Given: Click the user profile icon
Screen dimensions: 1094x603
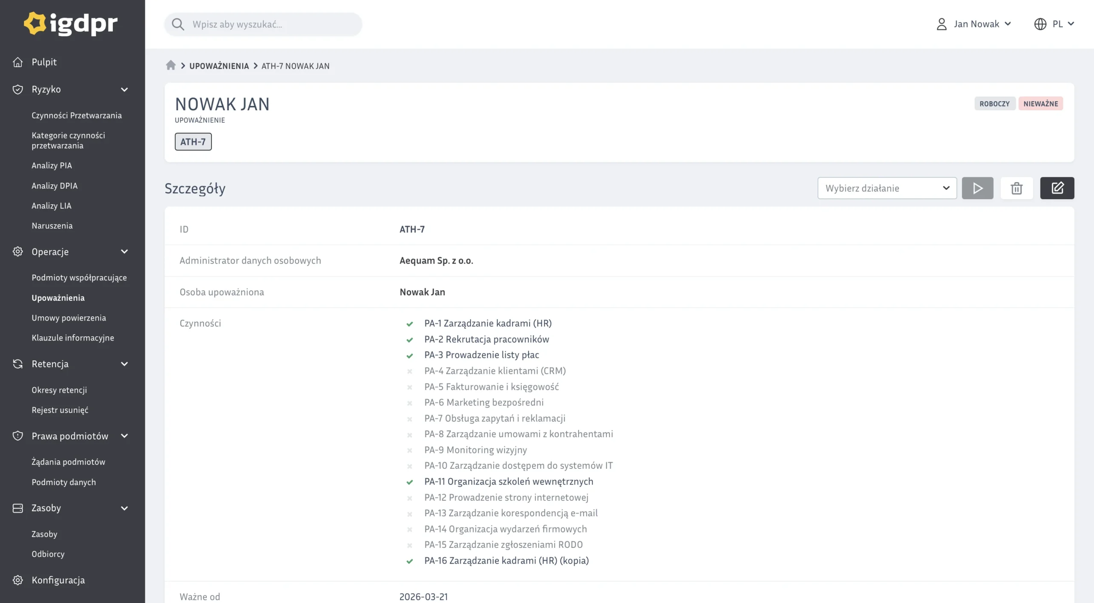Looking at the screenshot, I should (941, 24).
